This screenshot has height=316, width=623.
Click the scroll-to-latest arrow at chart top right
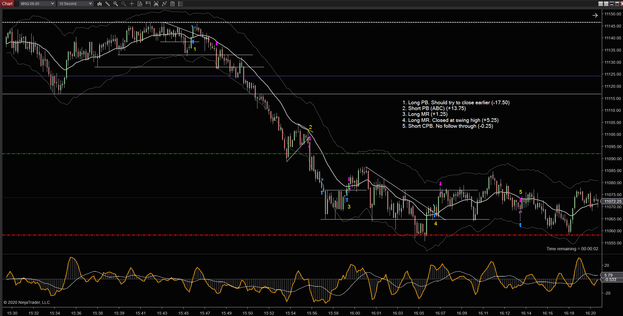click(x=595, y=15)
